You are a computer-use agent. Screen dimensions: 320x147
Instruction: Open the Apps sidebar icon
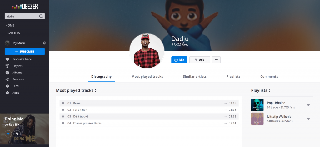7,93
